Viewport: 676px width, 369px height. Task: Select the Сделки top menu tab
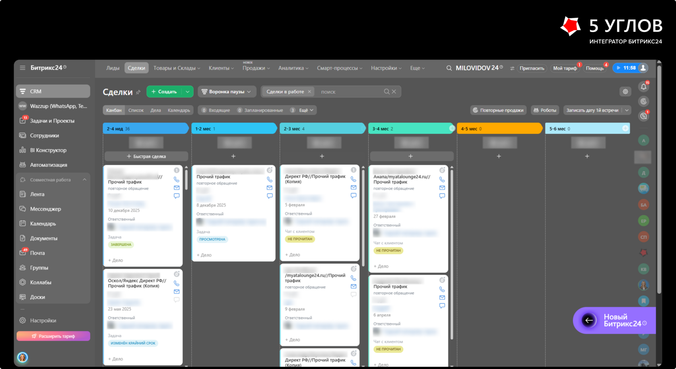136,68
